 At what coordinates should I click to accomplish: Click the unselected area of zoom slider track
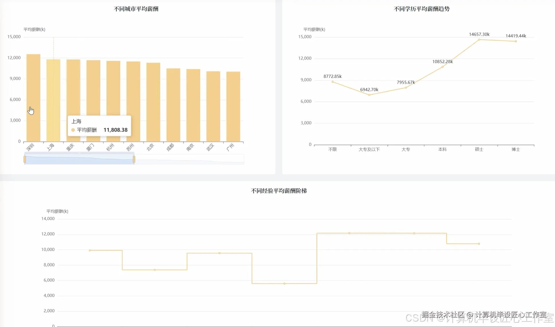click(189, 159)
